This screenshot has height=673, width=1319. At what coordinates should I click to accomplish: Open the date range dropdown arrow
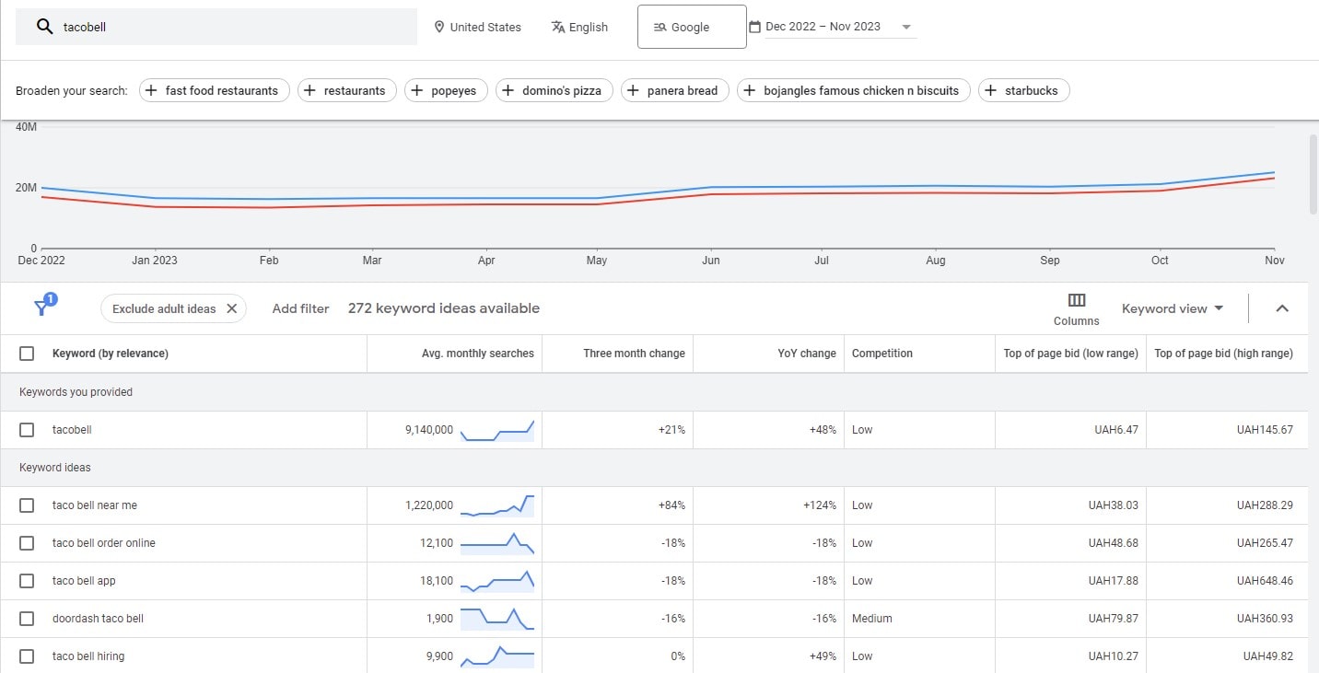(x=906, y=27)
